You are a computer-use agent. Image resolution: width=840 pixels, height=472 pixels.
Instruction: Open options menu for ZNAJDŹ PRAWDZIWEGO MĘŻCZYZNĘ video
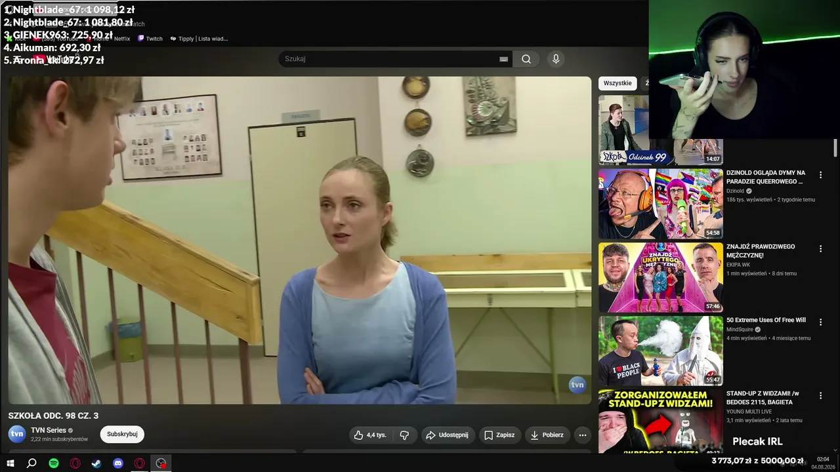coord(820,248)
